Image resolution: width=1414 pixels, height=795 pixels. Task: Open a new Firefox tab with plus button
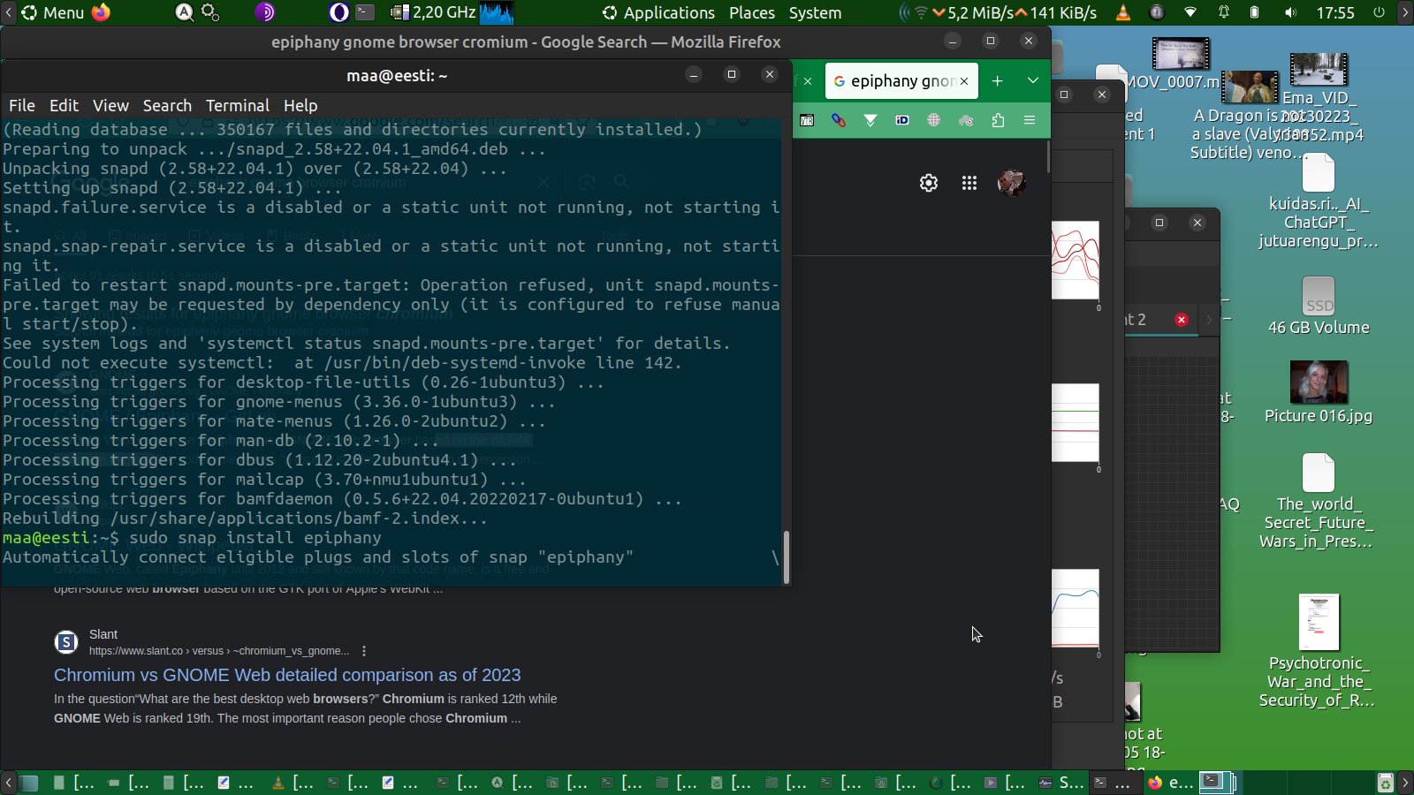coord(997,81)
